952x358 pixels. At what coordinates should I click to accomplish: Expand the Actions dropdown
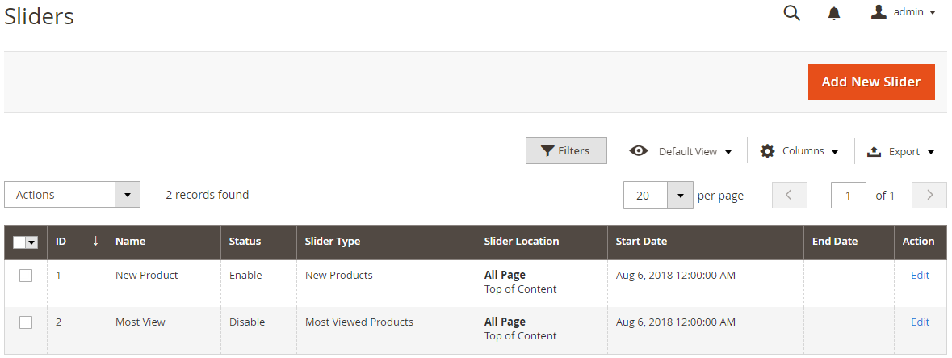[128, 195]
